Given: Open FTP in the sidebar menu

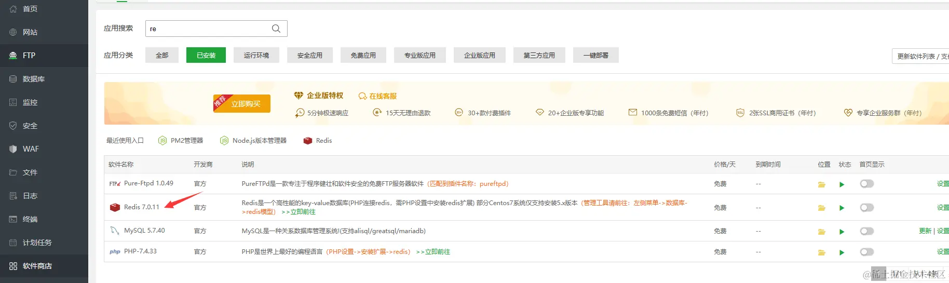Looking at the screenshot, I should (44, 56).
